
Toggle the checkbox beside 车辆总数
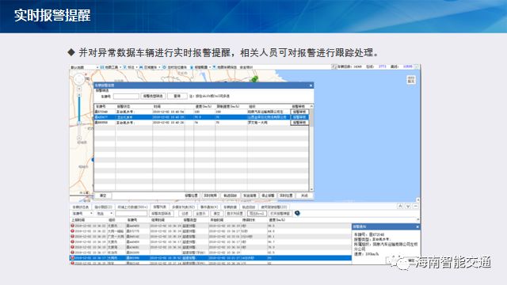(334, 66)
